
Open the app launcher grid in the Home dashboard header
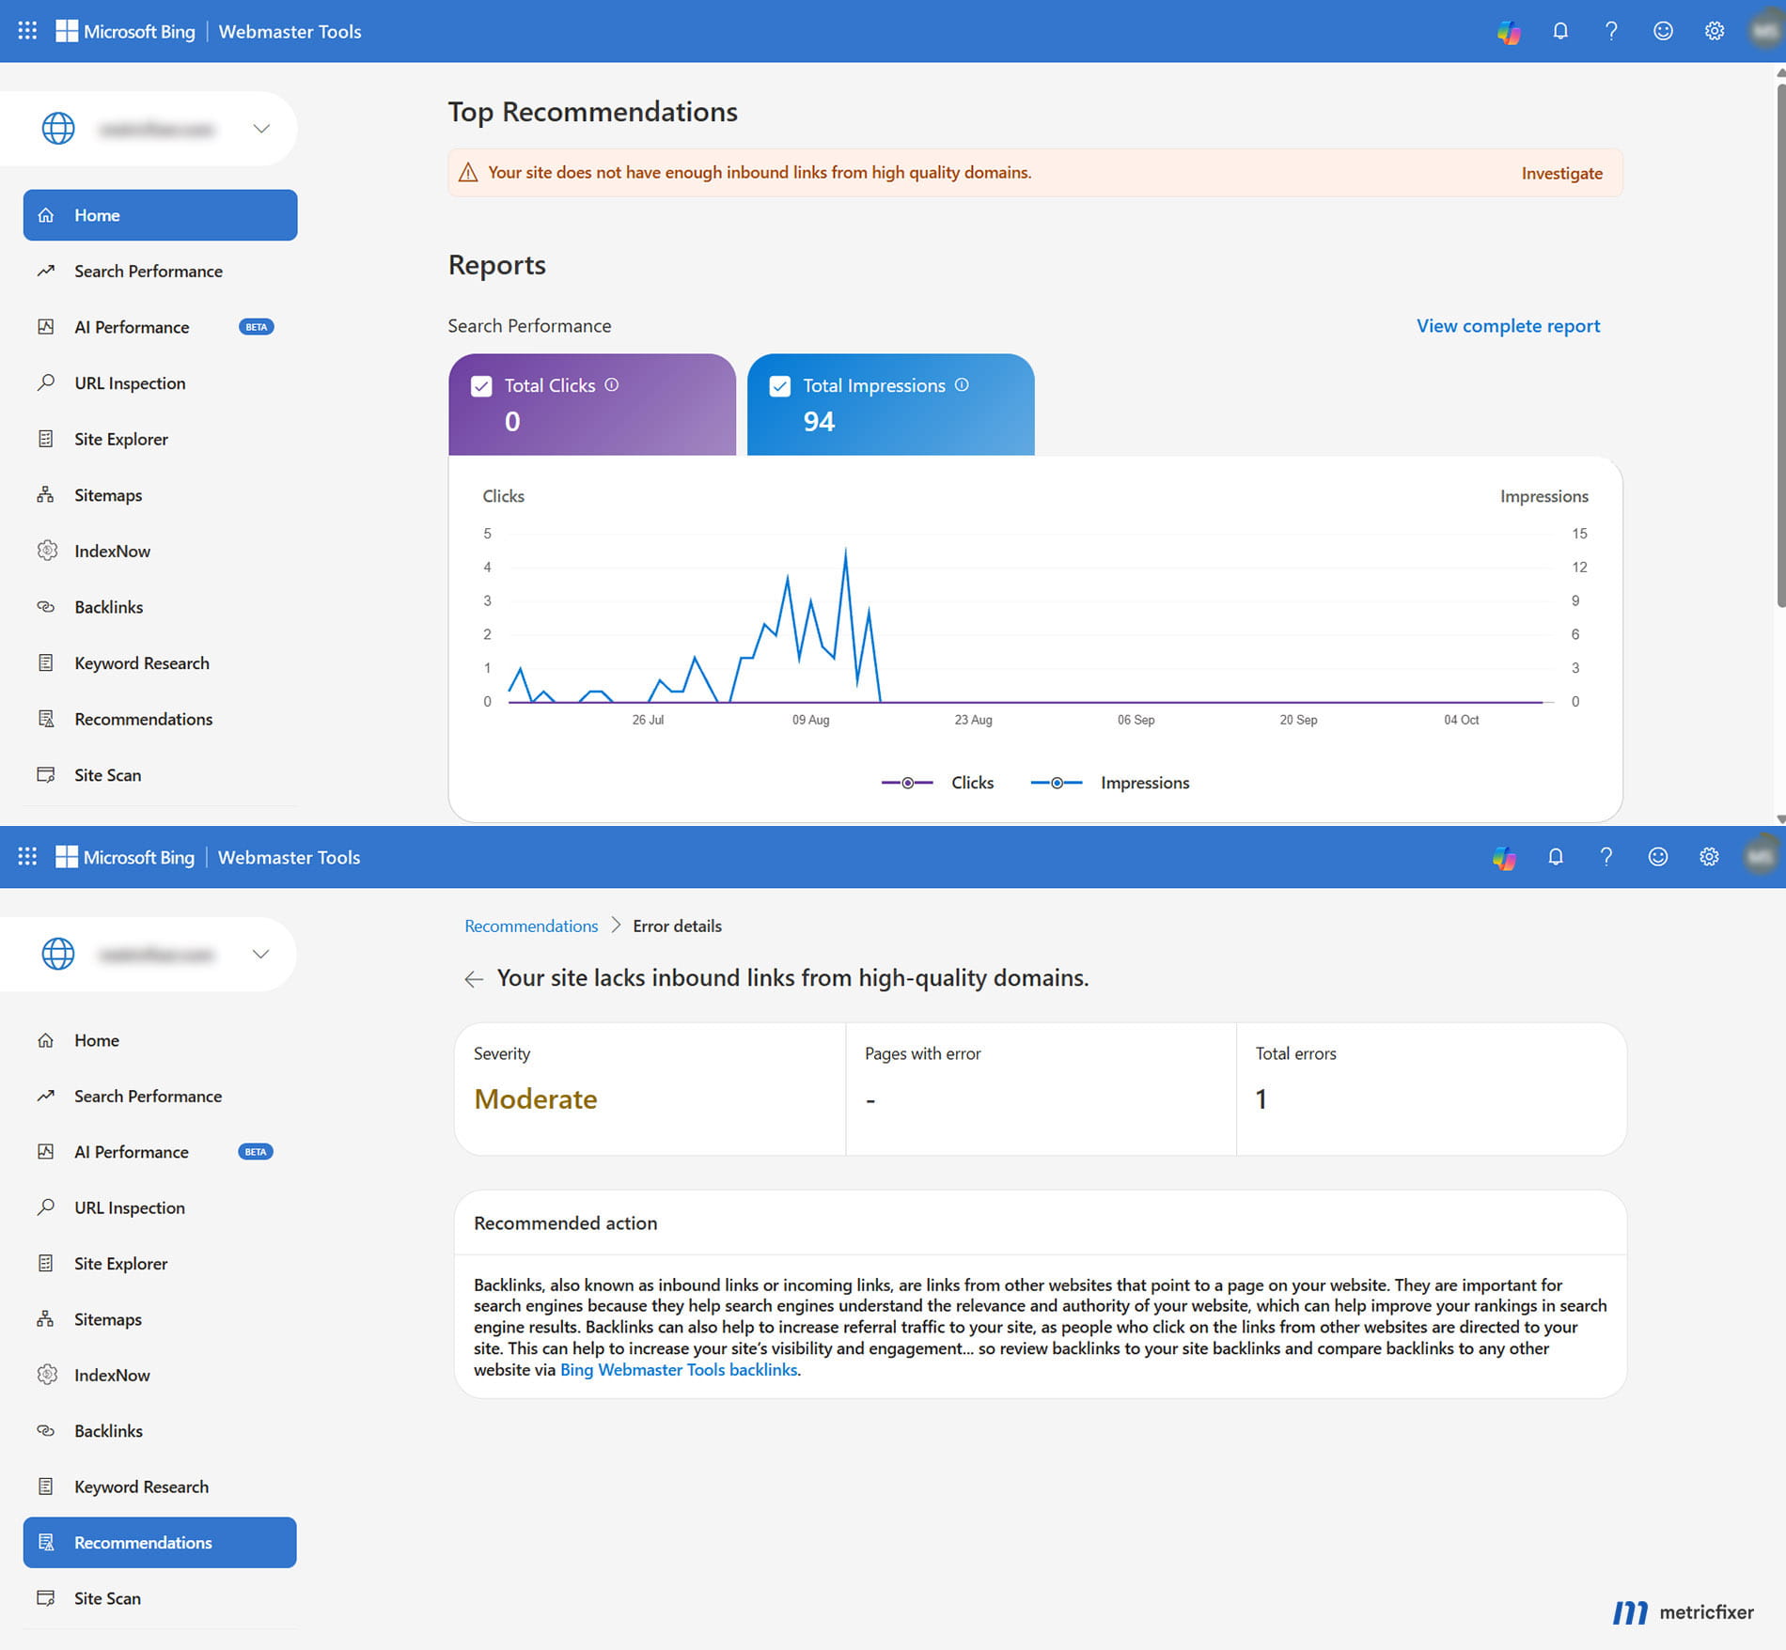pyautogui.click(x=27, y=31)
